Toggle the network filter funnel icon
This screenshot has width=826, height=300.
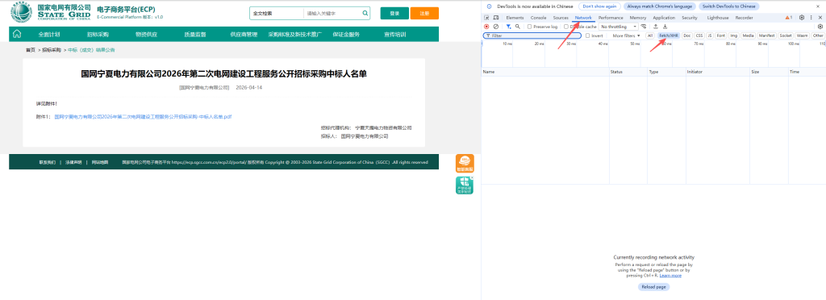click(508, 27)
